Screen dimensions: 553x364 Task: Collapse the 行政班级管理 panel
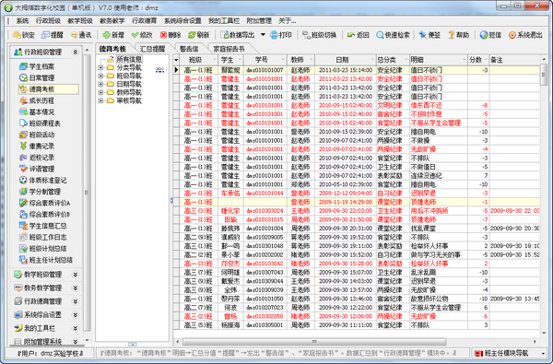pyautogui.click(x=76, y=52)
